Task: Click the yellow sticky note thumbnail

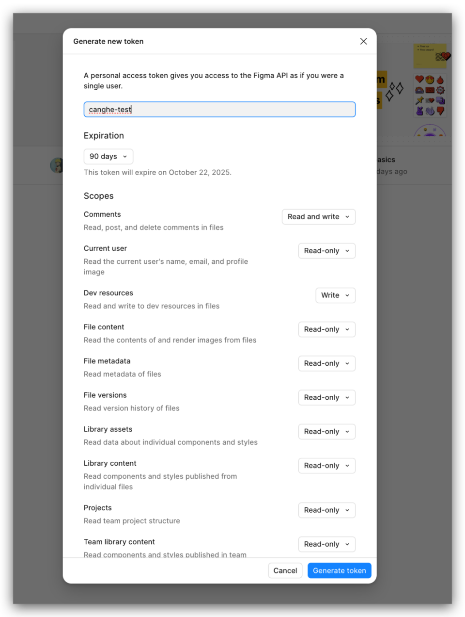Action: (x=430, y=56)
